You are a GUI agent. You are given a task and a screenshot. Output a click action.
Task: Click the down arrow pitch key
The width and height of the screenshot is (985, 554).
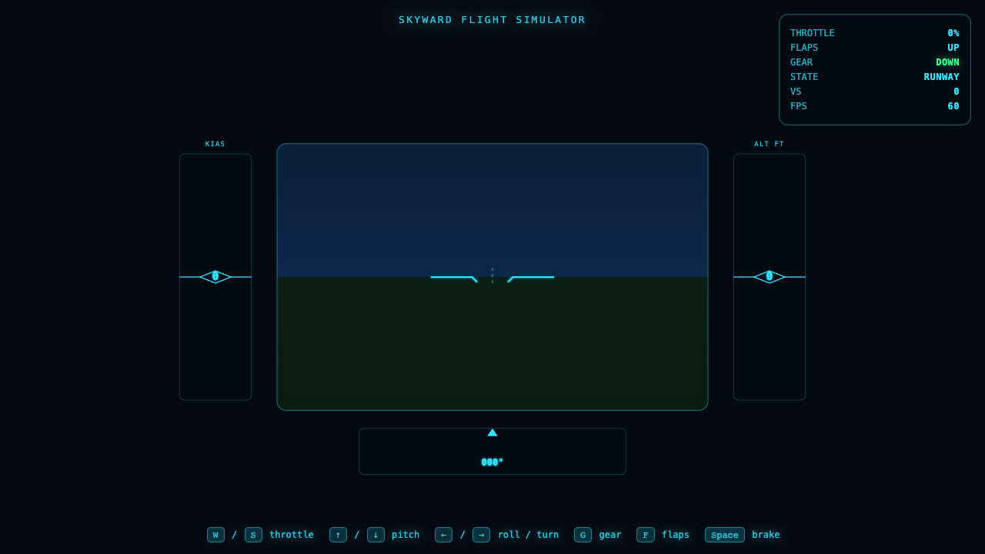[376, 535]
